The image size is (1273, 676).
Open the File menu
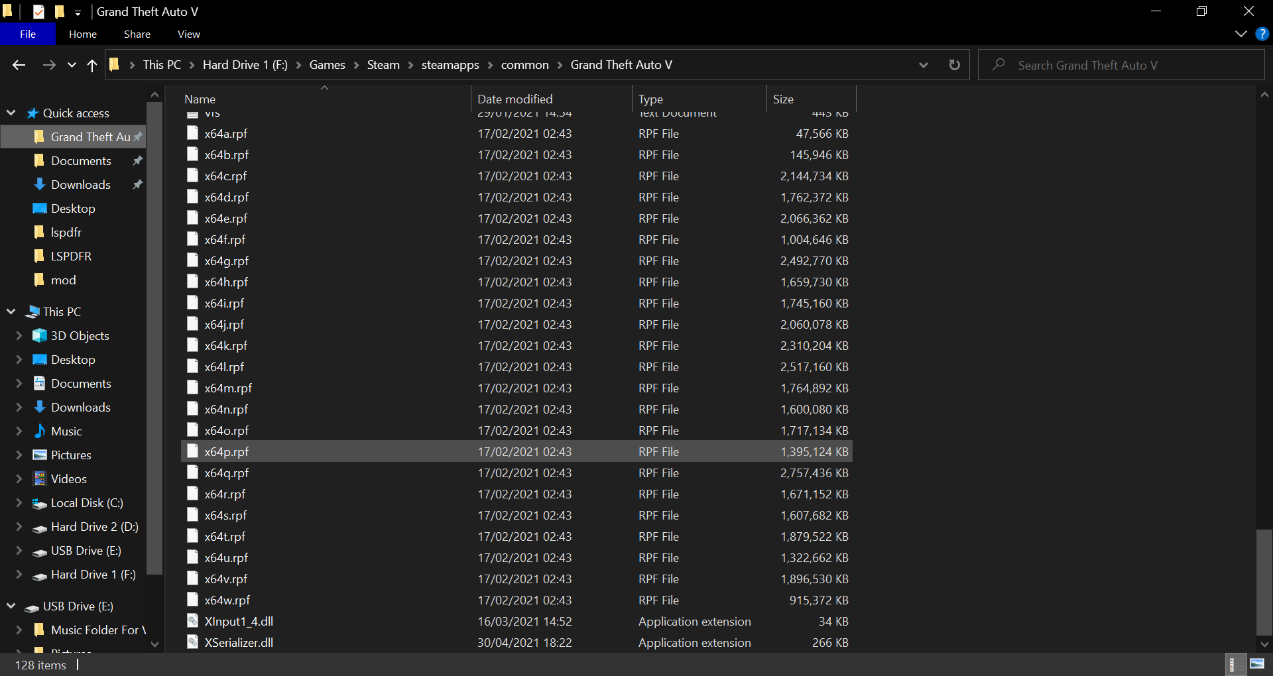[x=28, y=34]
